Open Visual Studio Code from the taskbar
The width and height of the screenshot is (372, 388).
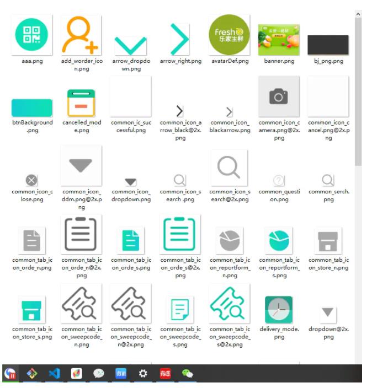pos(54,374)
